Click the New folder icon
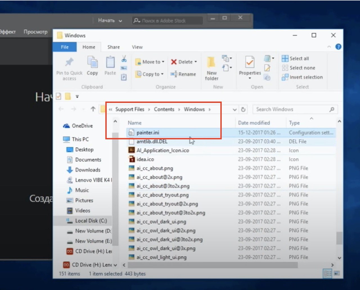 pos(211,62)
